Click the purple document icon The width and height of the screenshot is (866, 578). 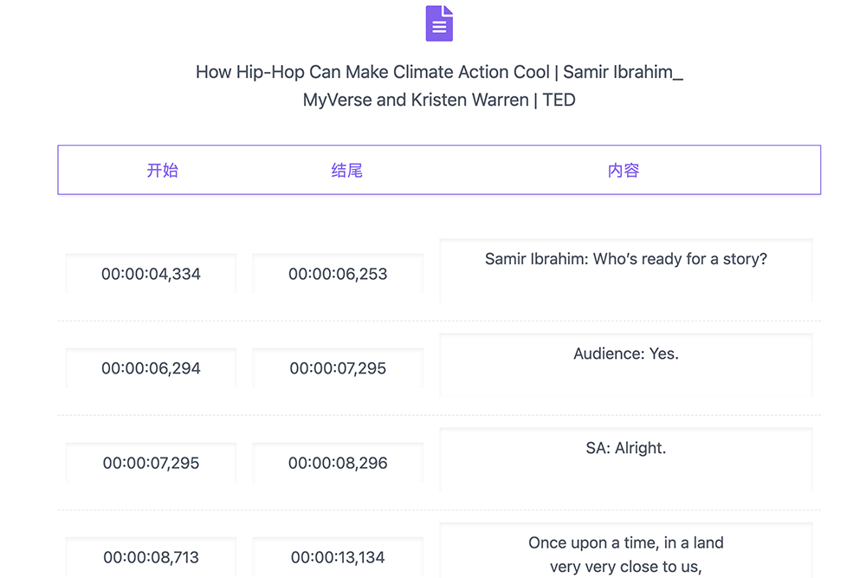(439, 23)
